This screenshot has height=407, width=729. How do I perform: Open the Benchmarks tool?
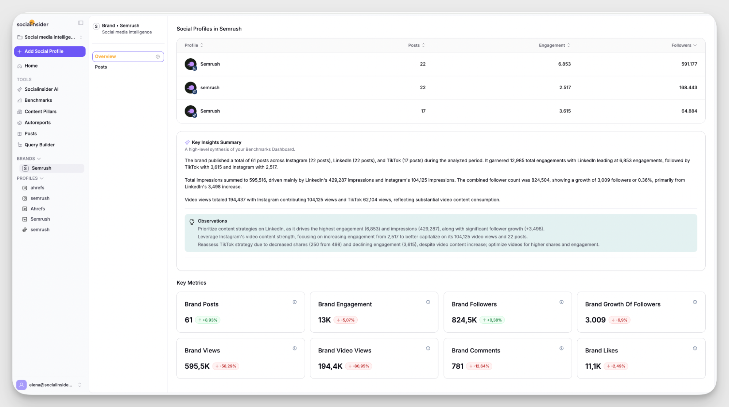click(x=38, y=100)
